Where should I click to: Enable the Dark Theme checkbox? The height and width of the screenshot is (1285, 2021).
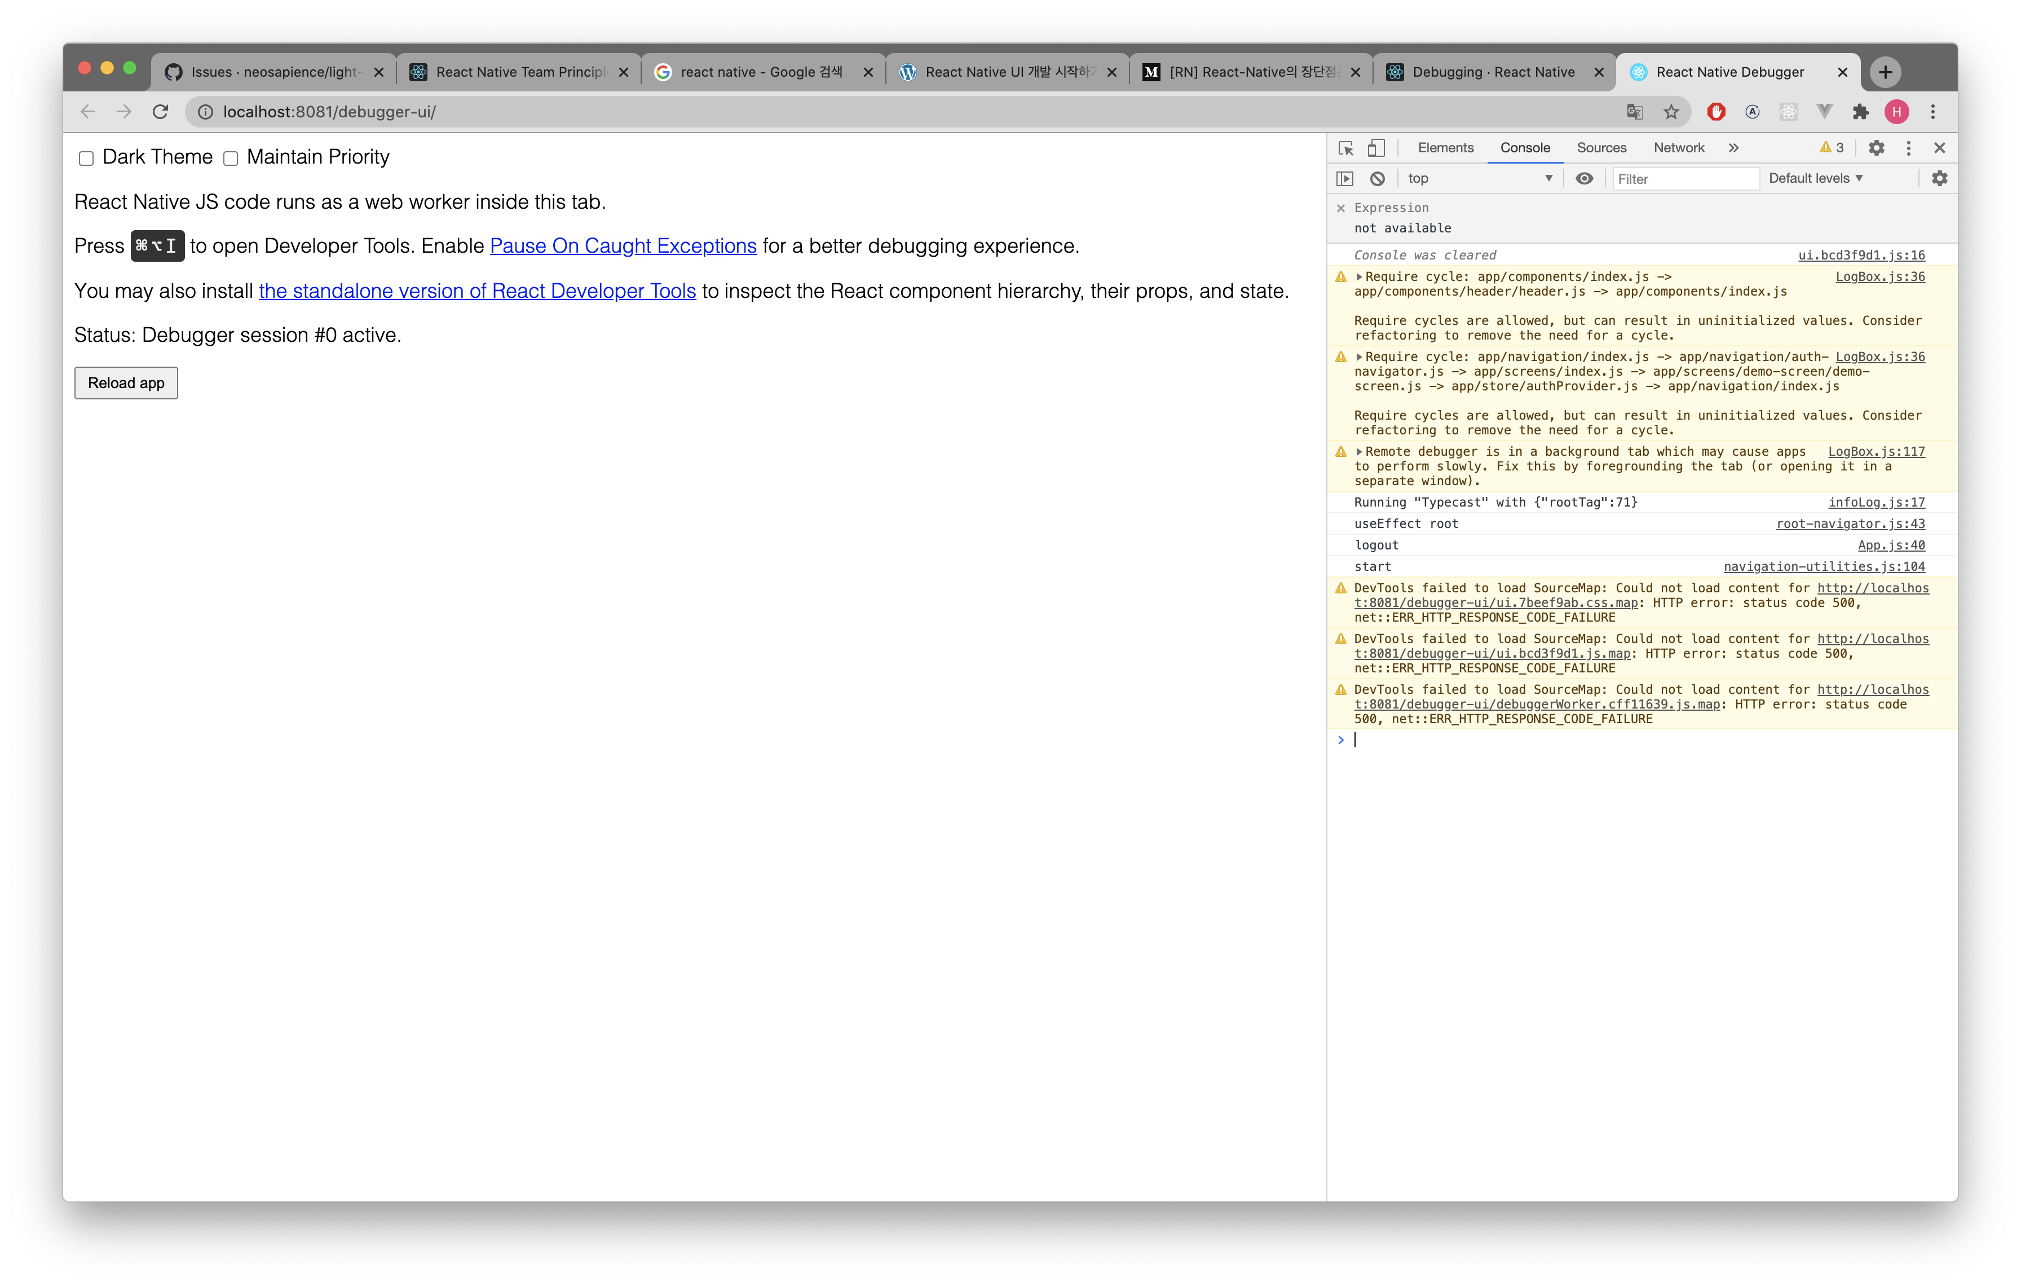point(86,159)
